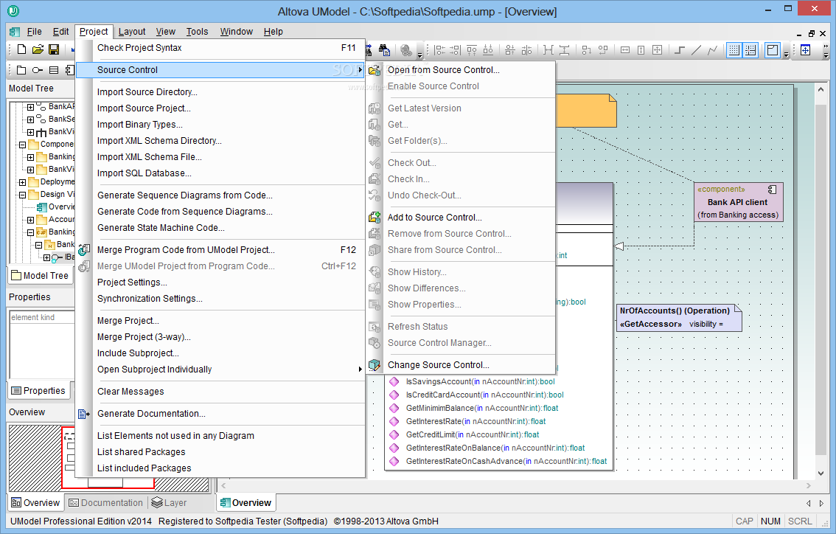The image size is (836, 534).
Task: Click the diagram vertical scrollbar up arrow
Action: [821, 90]
